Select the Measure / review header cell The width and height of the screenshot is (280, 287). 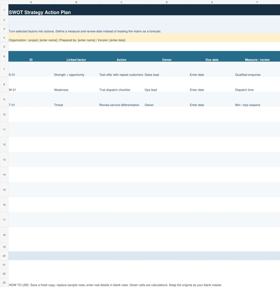pos(258,56)
